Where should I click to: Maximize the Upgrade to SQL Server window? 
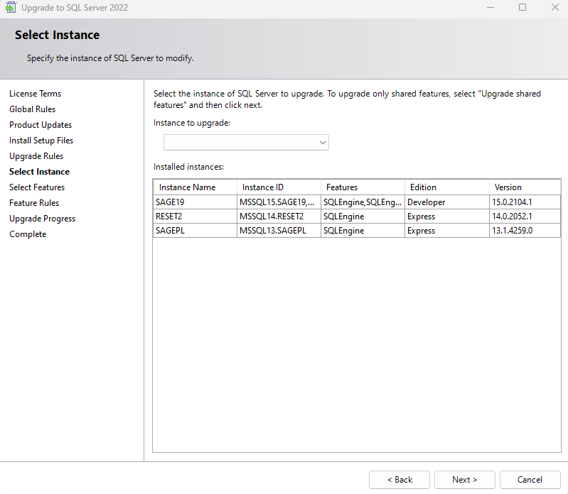pos(523,7)
